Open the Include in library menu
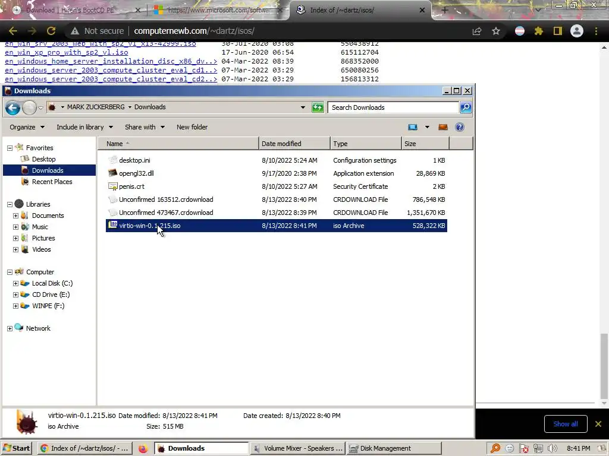609x456 pixels. click(x=84, y=127)
